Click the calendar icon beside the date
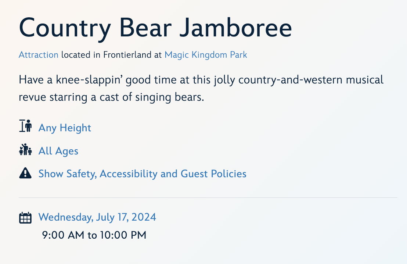 25,218
